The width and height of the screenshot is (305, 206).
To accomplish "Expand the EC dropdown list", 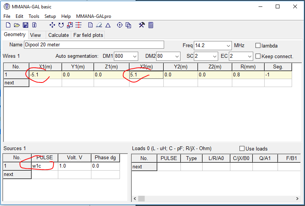I will pyautogui.click(x=249, y=56).
